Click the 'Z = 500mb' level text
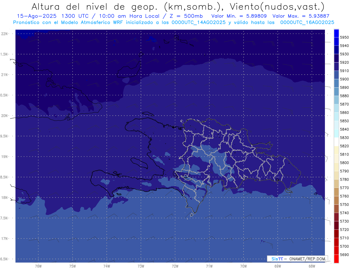 [188, 16]
